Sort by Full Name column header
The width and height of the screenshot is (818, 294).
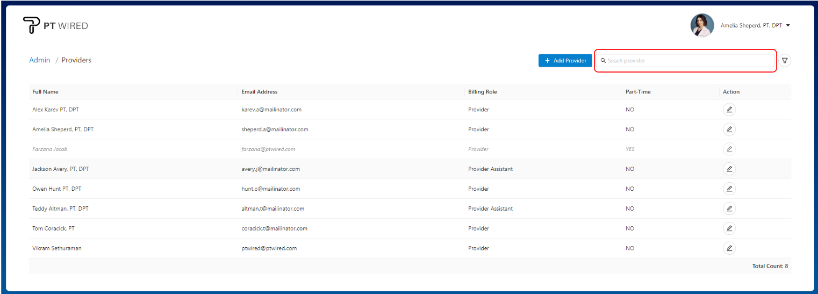pos(46,92)
